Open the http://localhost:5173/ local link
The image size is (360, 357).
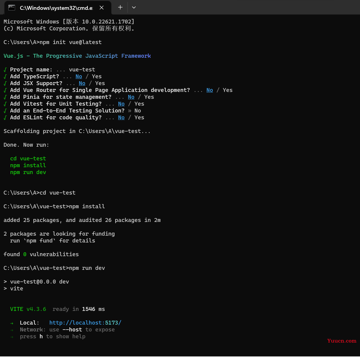click(85, 323)
